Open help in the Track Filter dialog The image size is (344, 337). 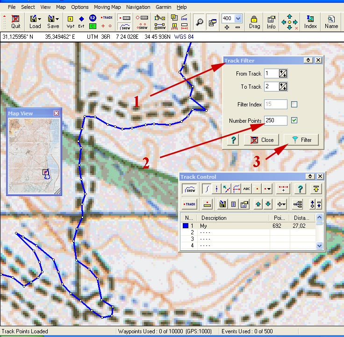tap(233, 140)
